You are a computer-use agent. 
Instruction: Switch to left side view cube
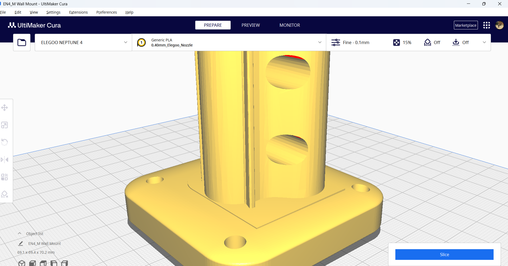54,263
